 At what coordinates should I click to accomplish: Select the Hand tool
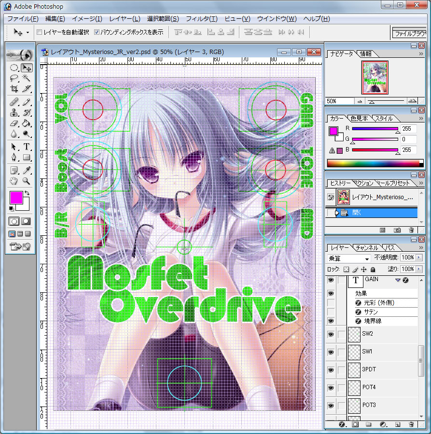click(14, 181)
